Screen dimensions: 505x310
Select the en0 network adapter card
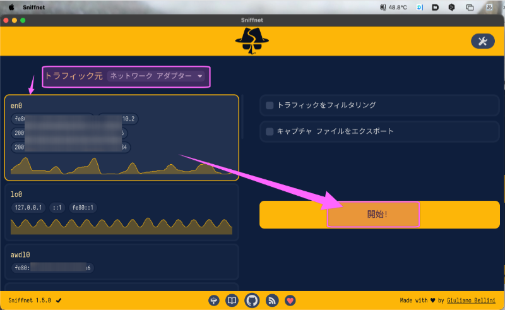[x=122, y=138]
